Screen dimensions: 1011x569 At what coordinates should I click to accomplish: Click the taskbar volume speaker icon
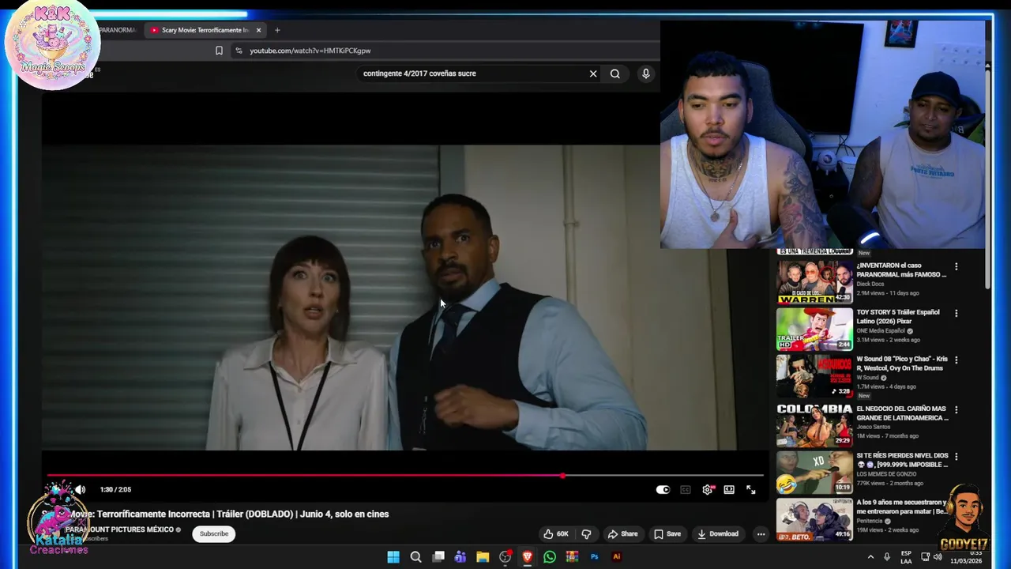(x=938, y=557)
